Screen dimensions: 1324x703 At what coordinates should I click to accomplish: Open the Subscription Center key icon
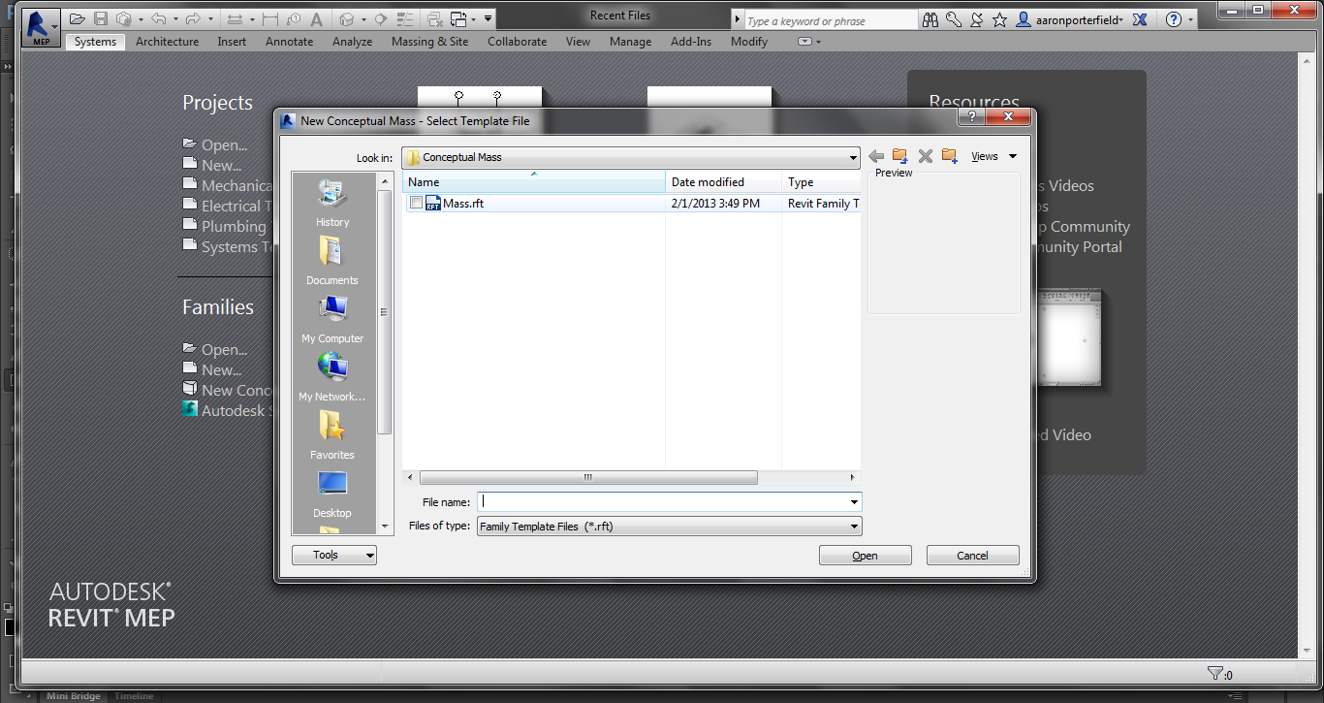[x=954, y=19]
